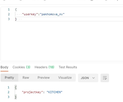The image size is (123, 102).
Task: Click the "pakhomova_nv" value in the request body
Action: (x=52, y=14)
